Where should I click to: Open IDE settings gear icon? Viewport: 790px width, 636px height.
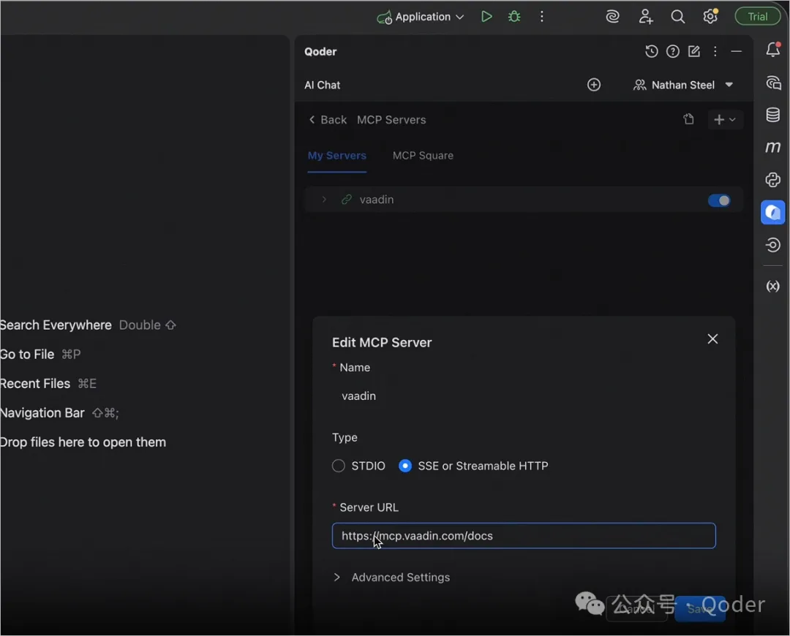(710, 17)
